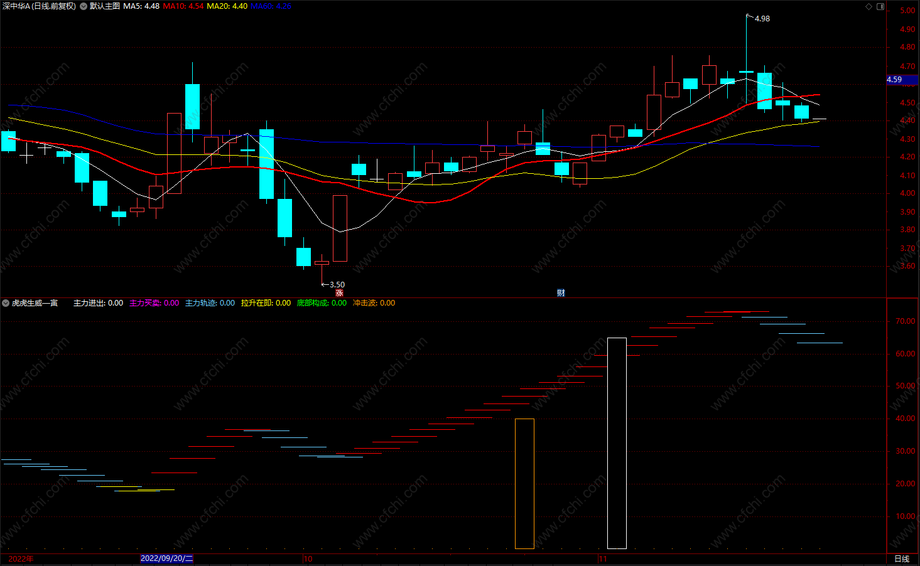The width and height of the screenshot is (920, 566).
Task: Click the orange indicator bar in lower panel
Action: point(524,484)
